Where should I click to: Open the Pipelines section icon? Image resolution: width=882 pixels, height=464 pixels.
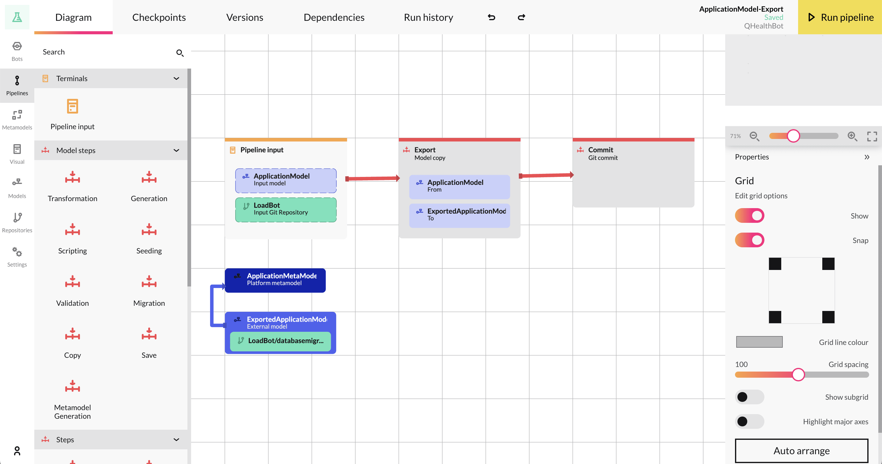[x=17, y=81]
